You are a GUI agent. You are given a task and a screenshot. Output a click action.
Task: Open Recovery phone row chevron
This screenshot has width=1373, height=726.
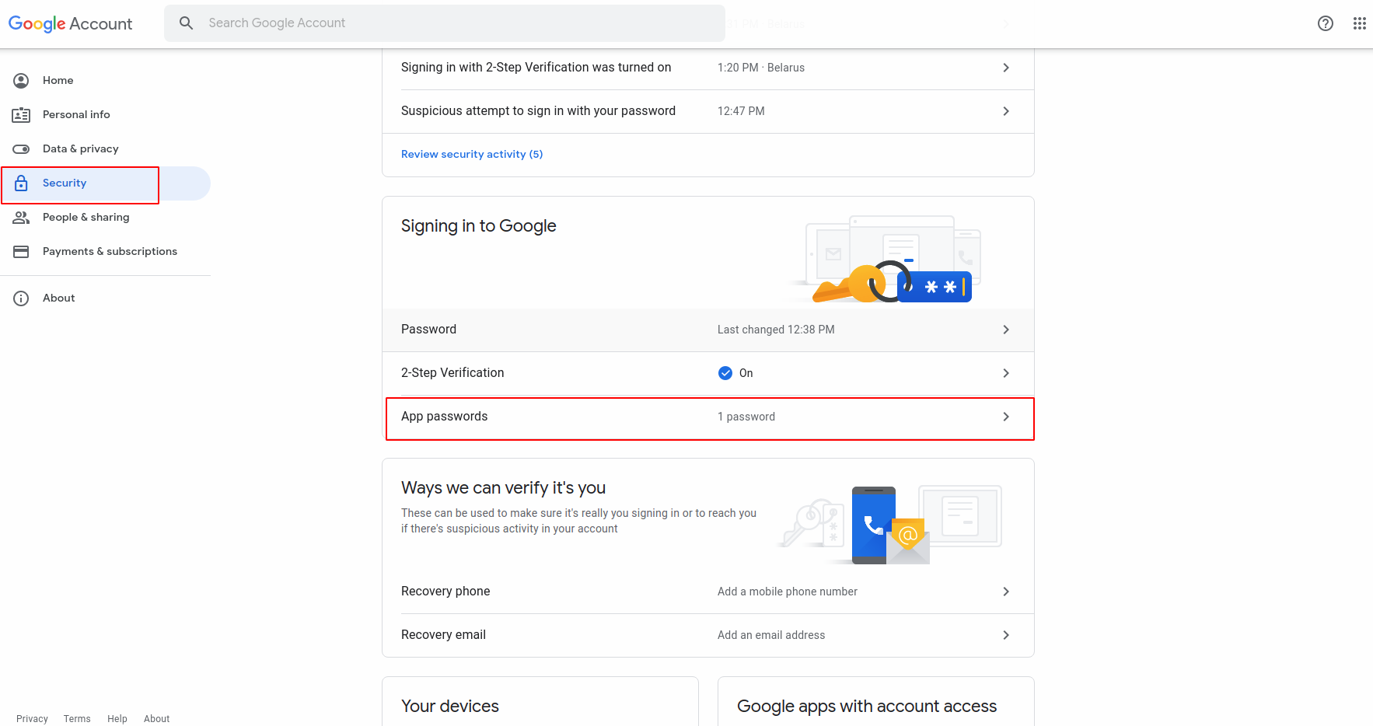click(1006, 592)
